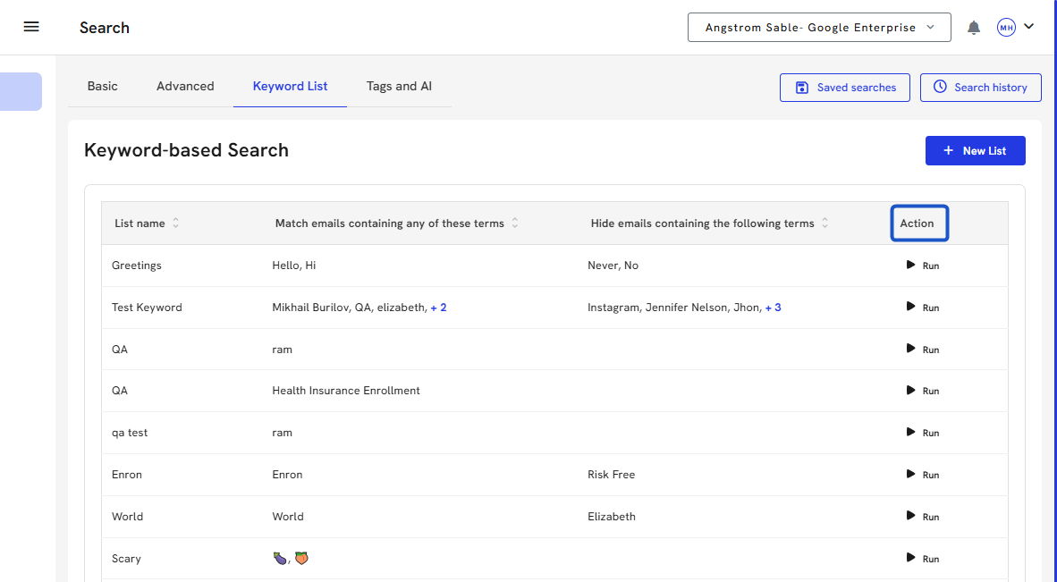This screenshot has width=1057, height=582.
Task: Expand user profile chevron menu
Action: point(1029,27)
